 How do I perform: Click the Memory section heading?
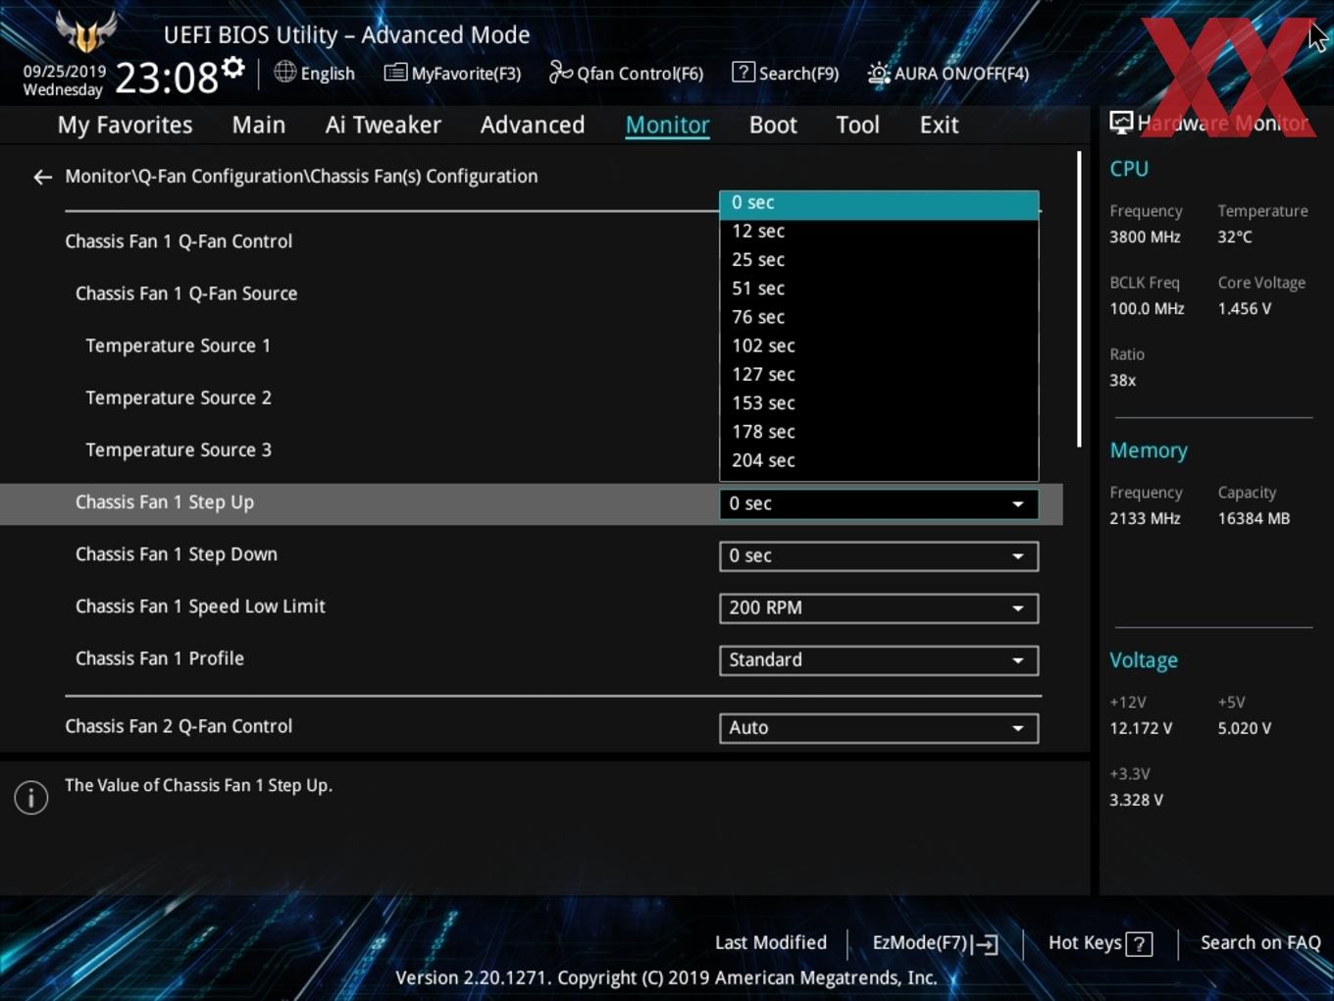[x=1149, y=450]
